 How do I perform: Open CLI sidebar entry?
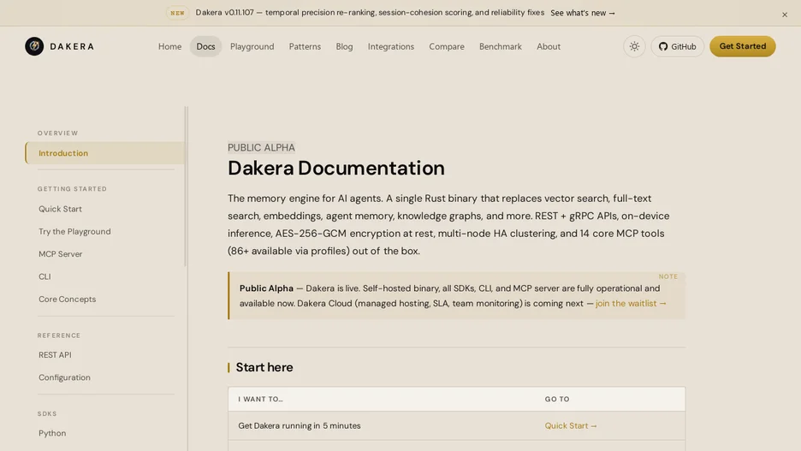(x=44, y=276)
